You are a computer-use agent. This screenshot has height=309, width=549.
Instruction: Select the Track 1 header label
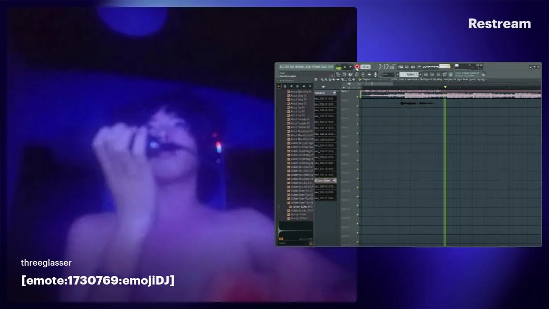[344, 91]
